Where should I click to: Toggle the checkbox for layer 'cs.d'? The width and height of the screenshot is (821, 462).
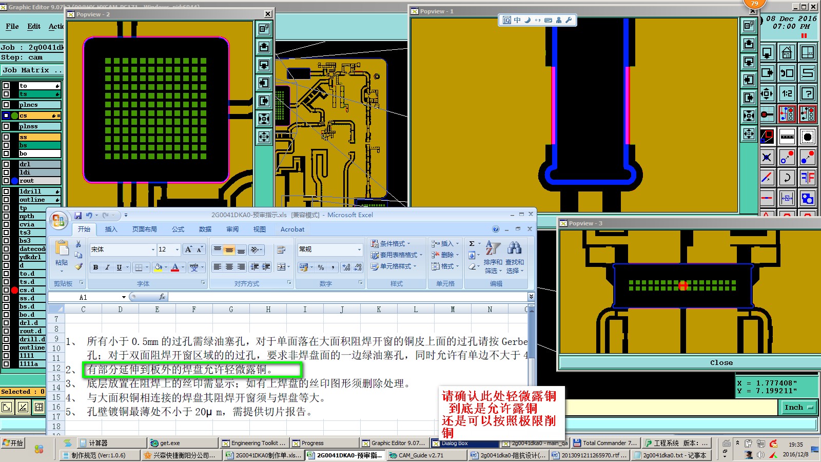tap(6, 290)
